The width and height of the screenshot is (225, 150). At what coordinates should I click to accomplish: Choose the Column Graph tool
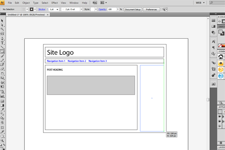2,96
